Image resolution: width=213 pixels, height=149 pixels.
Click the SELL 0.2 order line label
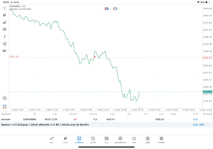tap(14, 57)
